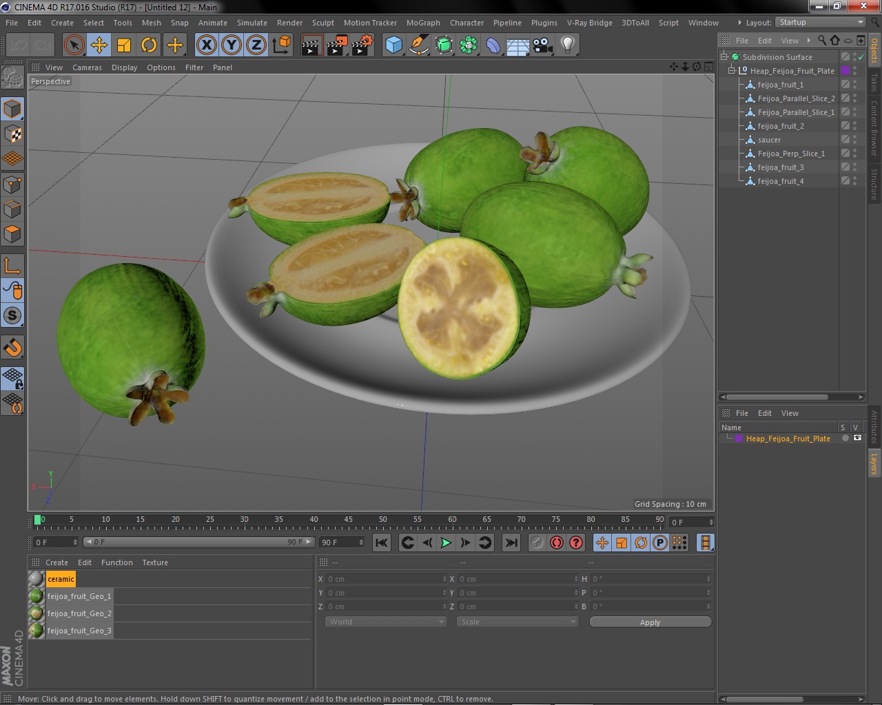Viewport: 882px width, 705px height.
Task: Toggle Subdivision Surface enable green checkmark
Action: [861, 57]
